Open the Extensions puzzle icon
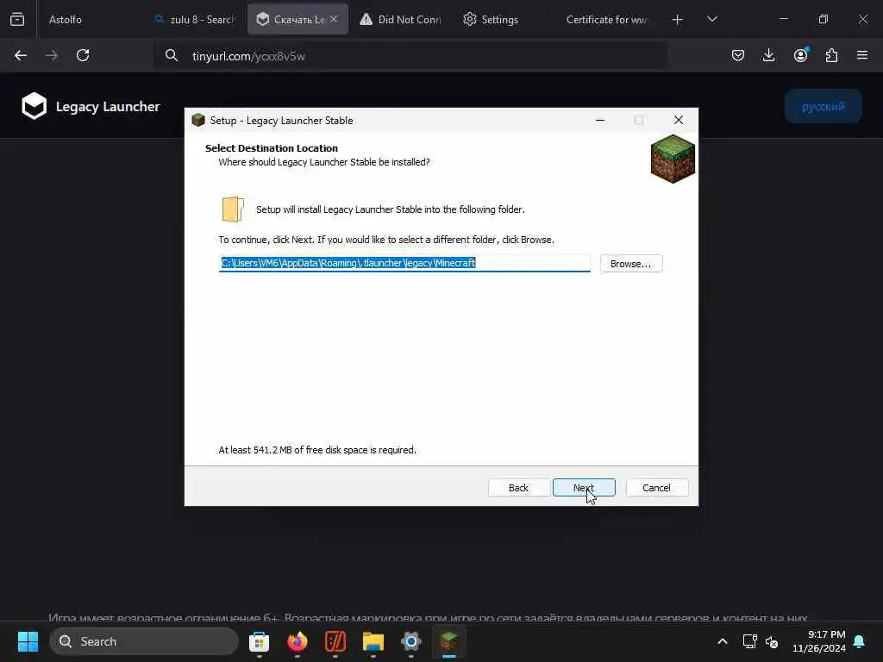 [831, 55]
